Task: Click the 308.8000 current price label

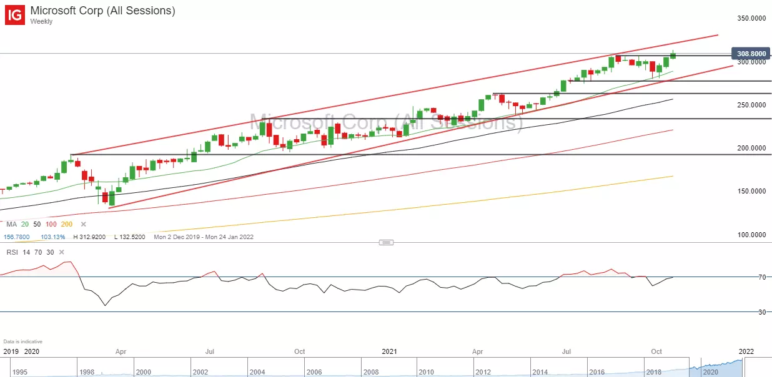Action: click(751, 54)
